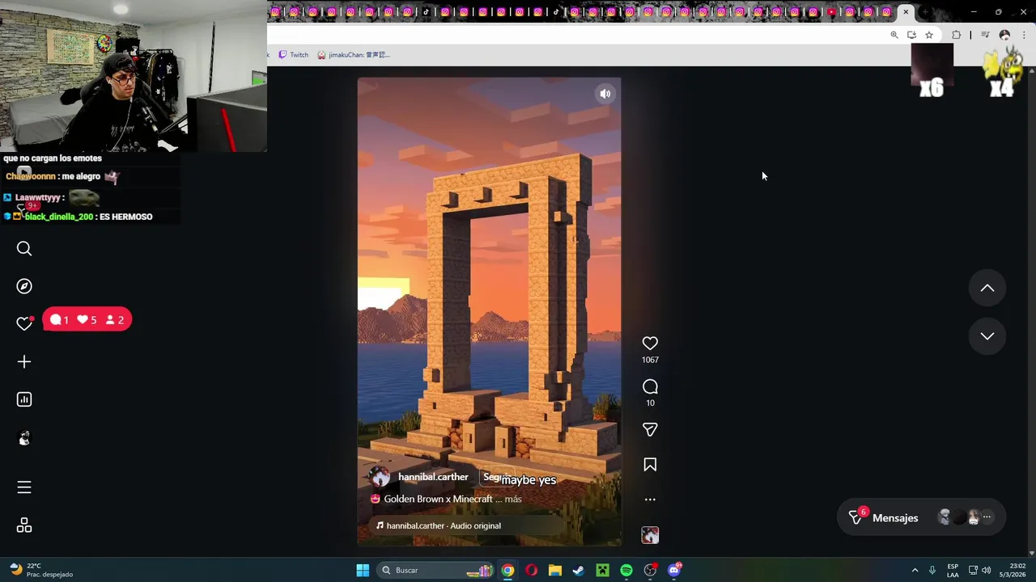Open the reel audio thumbnail
Image resolution: width=1036 pixels, height=582 pixels.
[650, 535]
